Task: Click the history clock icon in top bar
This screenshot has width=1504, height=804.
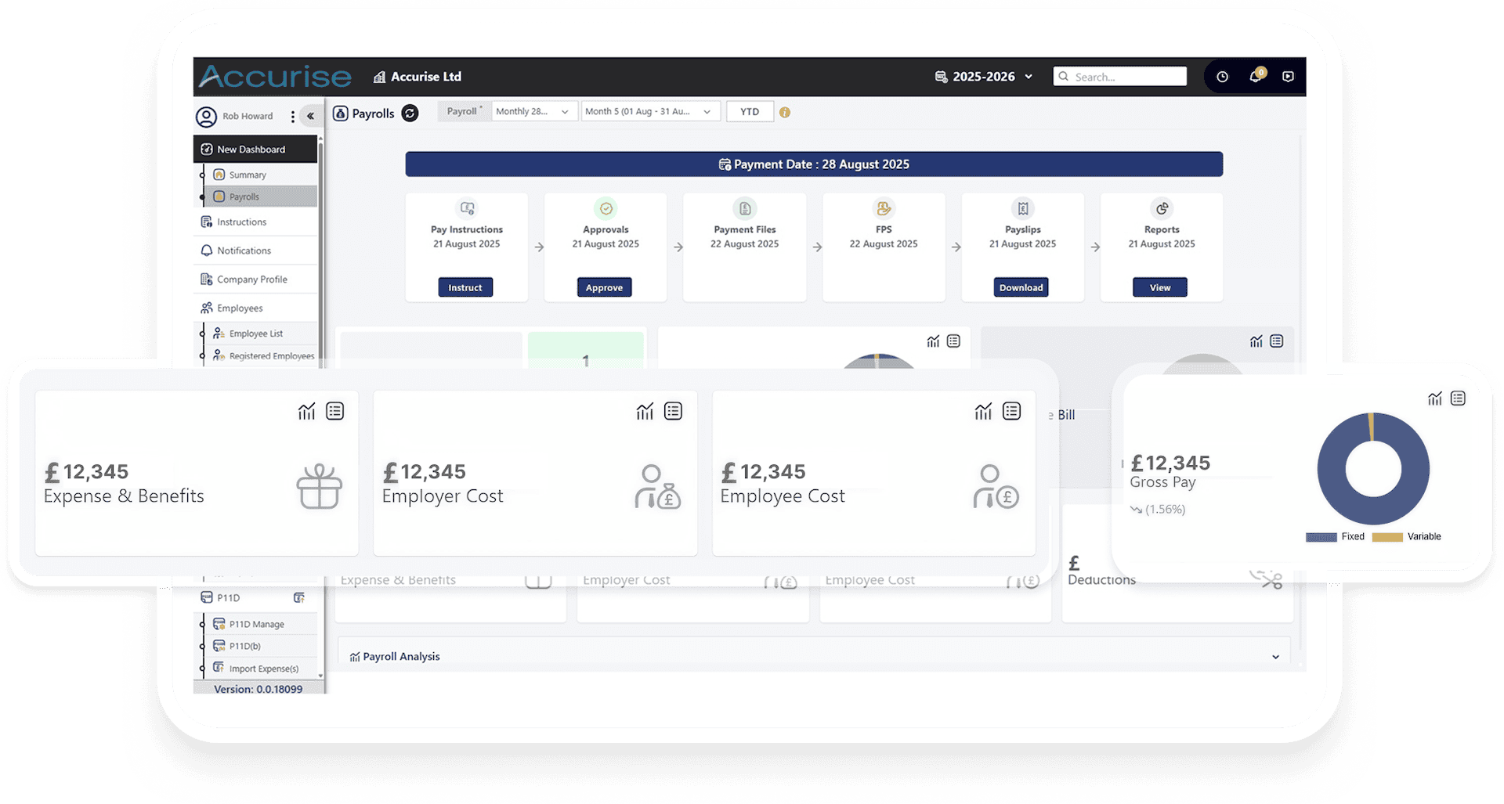Action: [1222, 76]
